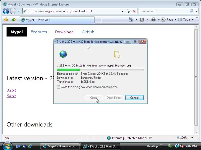This screenshot has height=150, width=201.
Task: Click the globe icon in the download dialog
Action: coord(63,54)
